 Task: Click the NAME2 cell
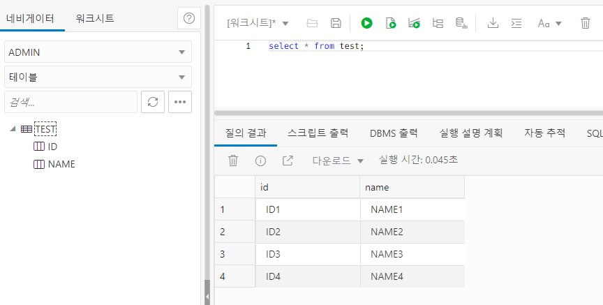coord(412,232)
